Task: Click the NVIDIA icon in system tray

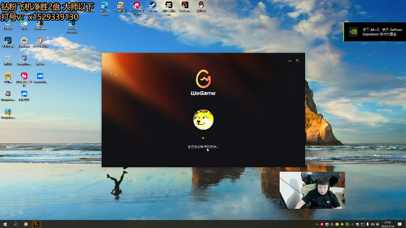Action: click(352, 224)
